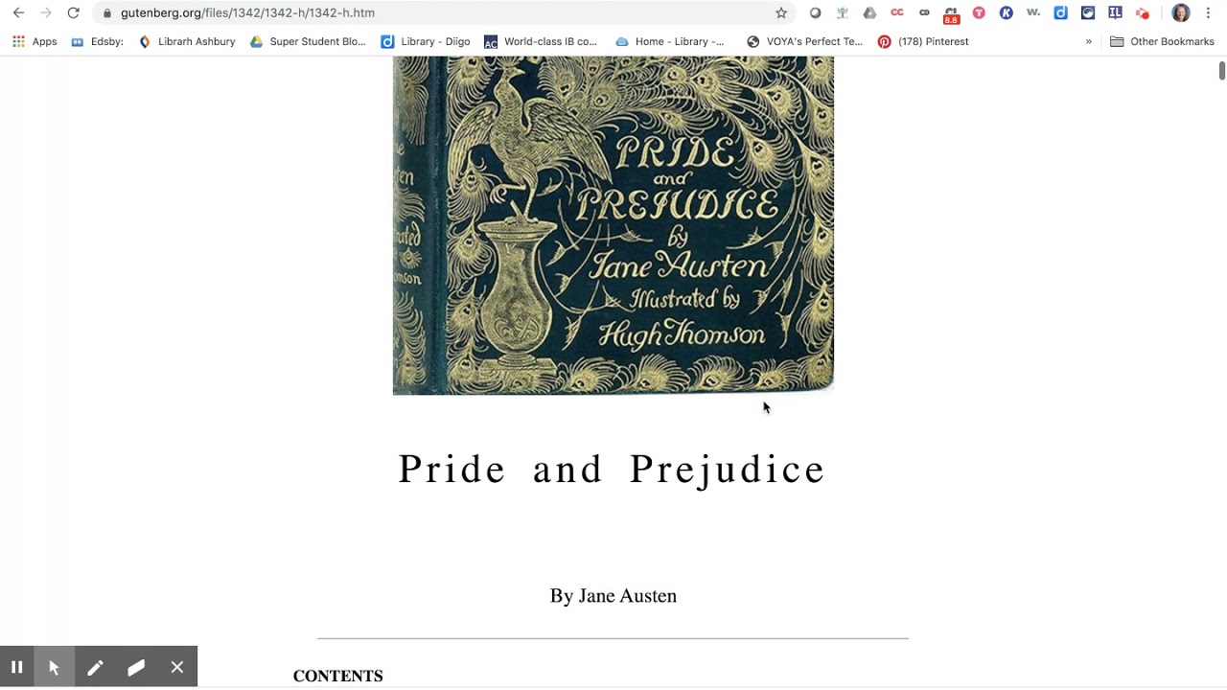Go back to the previous page
The height and width of the screenshot is (690, 1227).
coord(18,12)
